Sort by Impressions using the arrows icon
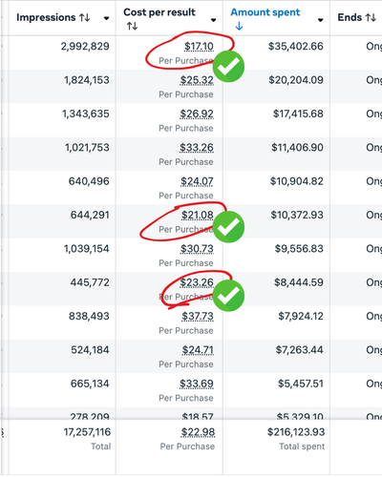 85,17
